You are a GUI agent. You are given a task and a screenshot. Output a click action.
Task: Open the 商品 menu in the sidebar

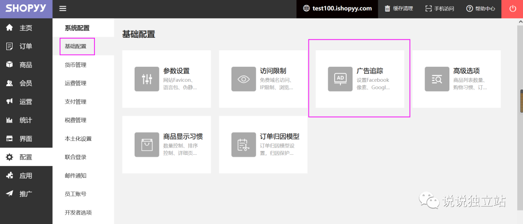(26, 65)
